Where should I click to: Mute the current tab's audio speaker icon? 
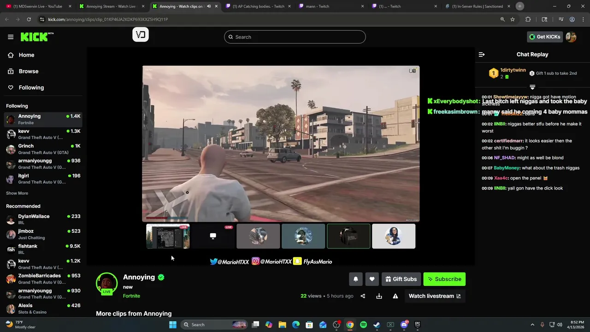click(209, 6)
